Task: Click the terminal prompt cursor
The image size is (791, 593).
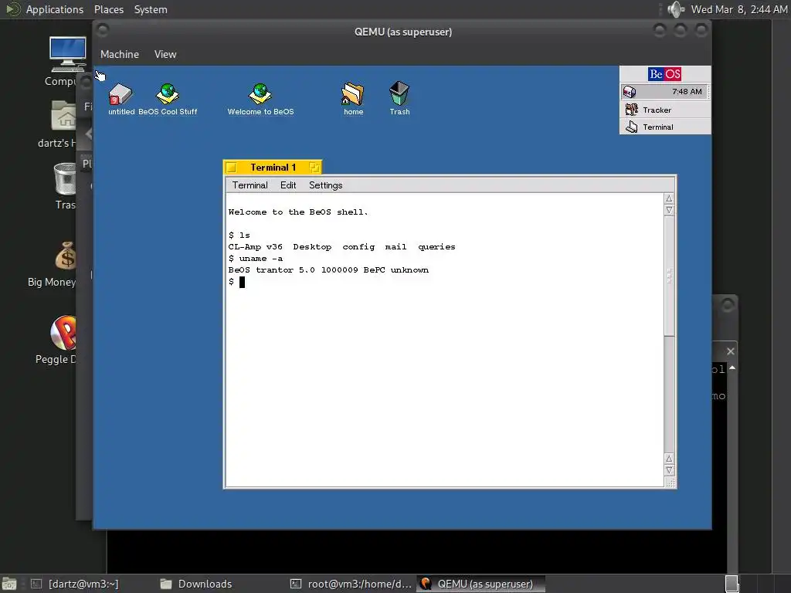Action: click(242, 282)
